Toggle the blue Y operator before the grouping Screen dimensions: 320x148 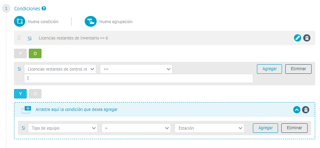pos(20,94)
